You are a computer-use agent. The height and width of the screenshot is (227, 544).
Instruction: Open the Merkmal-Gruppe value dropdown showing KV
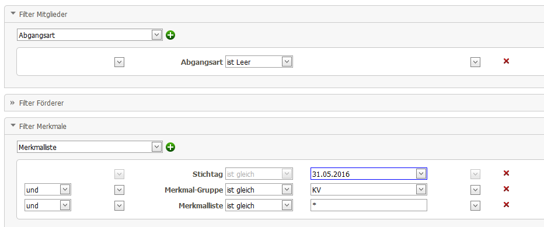pyautogui.click(x=368, y=190)
